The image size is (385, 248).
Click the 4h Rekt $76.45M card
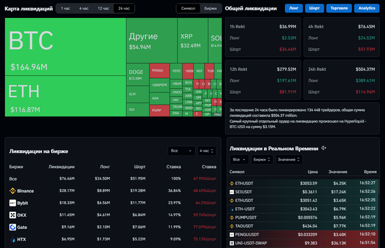[342, 37]
